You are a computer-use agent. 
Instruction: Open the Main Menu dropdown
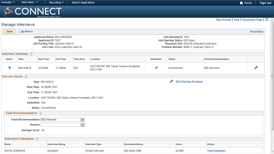30,2
